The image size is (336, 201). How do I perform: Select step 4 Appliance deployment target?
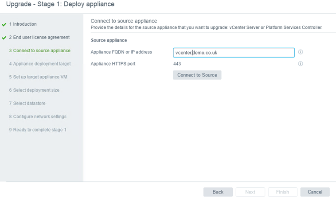click(40, 64)
